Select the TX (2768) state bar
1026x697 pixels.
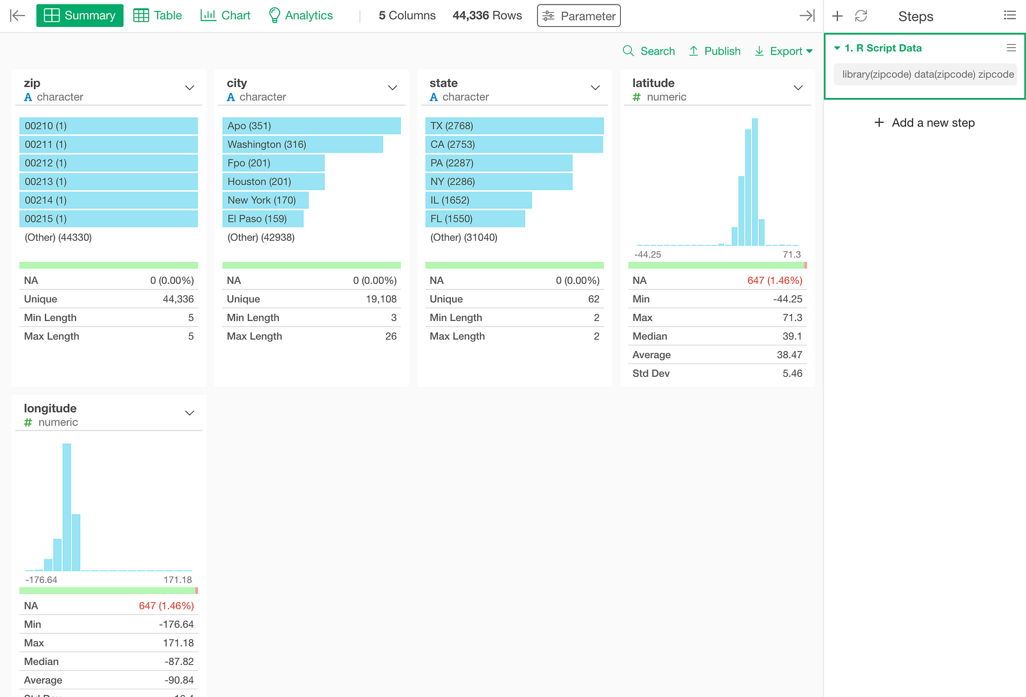click(514, 126)
